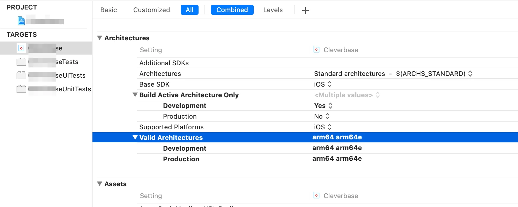Click the plus icon to add build setting

click(x=305, y=10)
